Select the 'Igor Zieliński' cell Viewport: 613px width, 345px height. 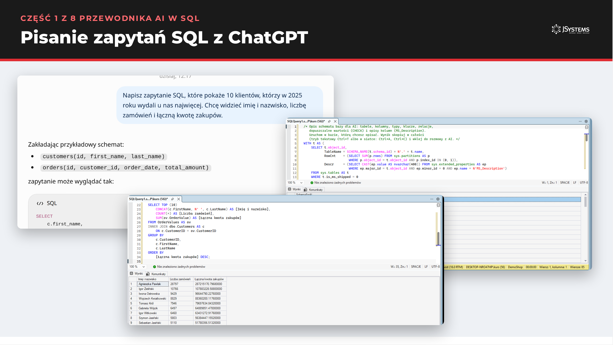pyautogui.click(x=153, y=289)
